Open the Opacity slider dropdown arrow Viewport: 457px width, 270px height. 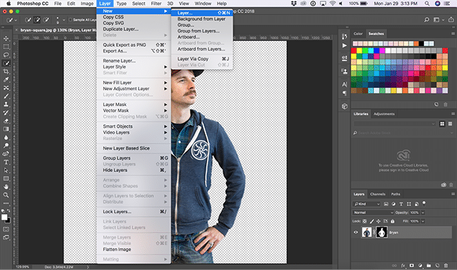pyautogui.click(x=423, y=213)
